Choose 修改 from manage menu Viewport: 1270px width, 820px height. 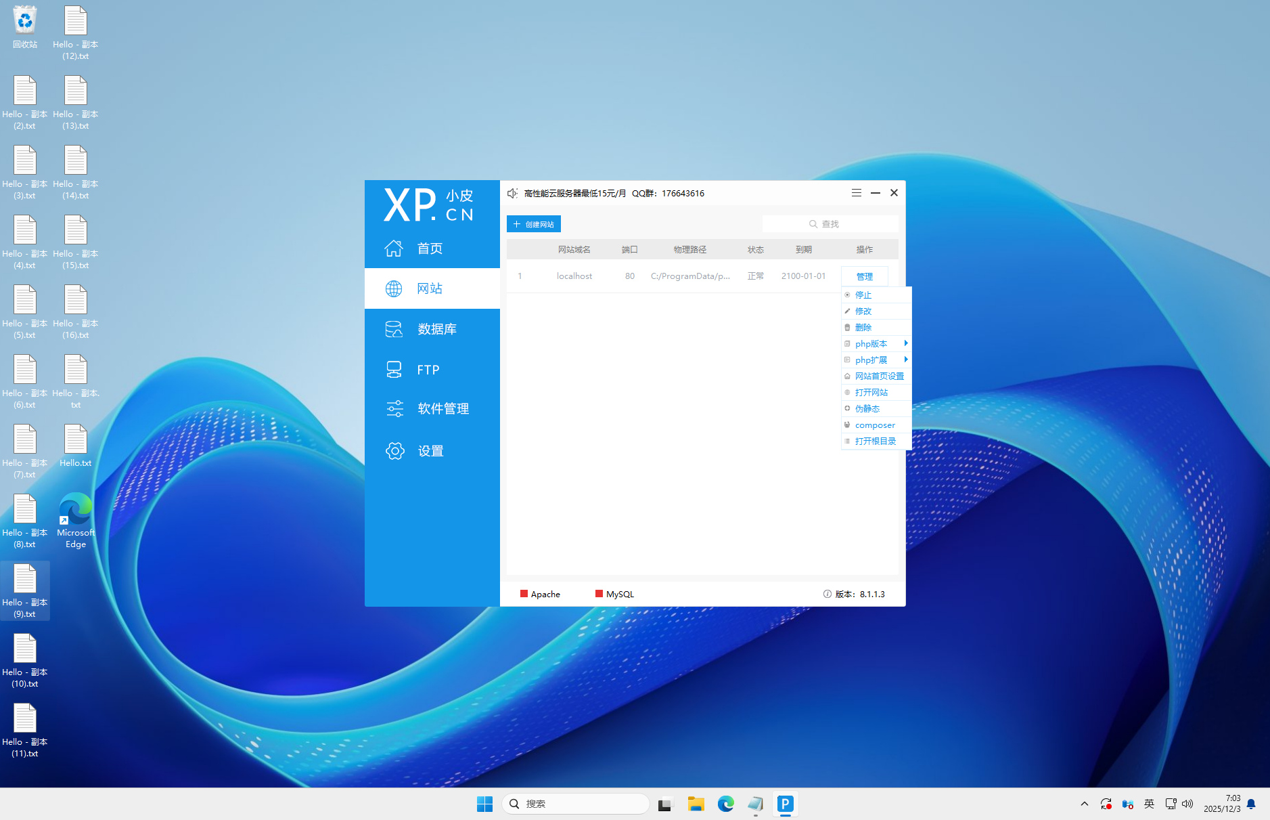click(x=876, y=311)
